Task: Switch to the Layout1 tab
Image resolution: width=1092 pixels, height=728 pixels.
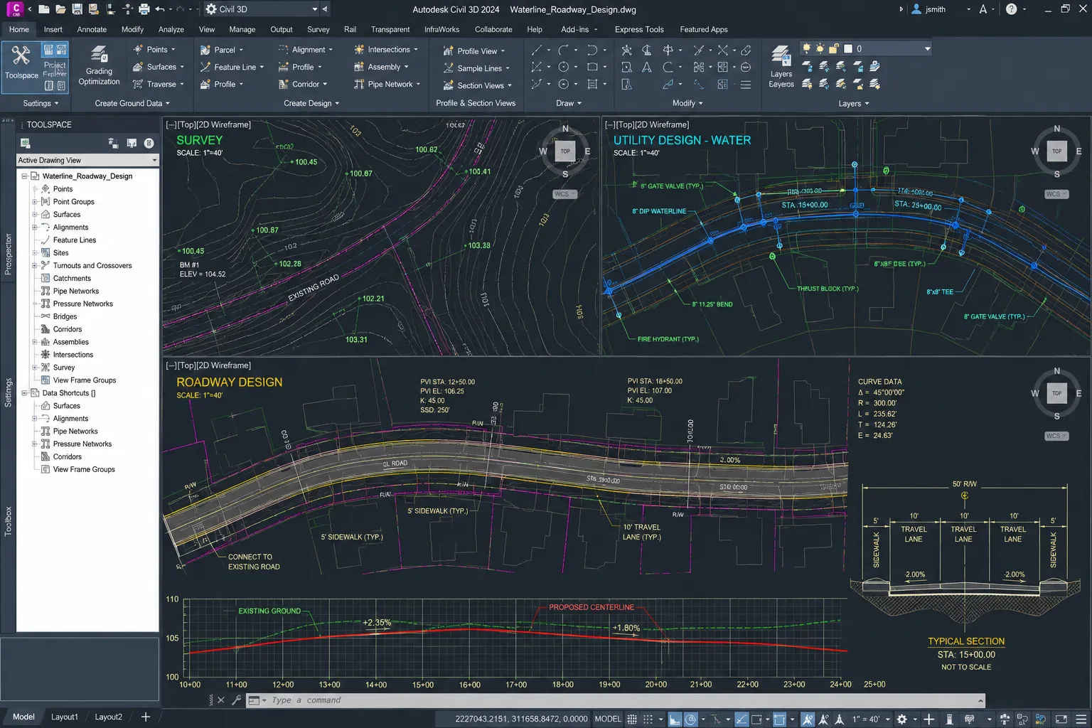Action: click(65, 717)
